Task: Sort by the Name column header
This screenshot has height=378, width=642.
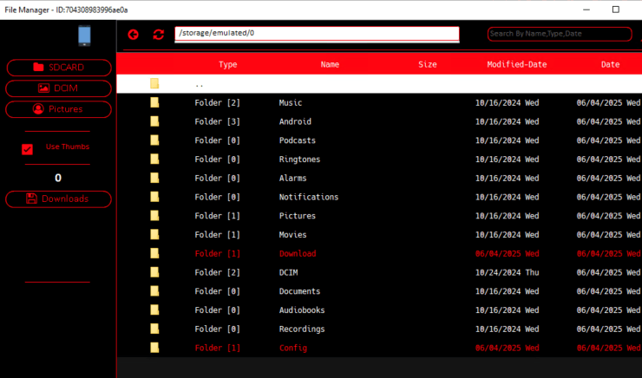Action: [330, 65]
